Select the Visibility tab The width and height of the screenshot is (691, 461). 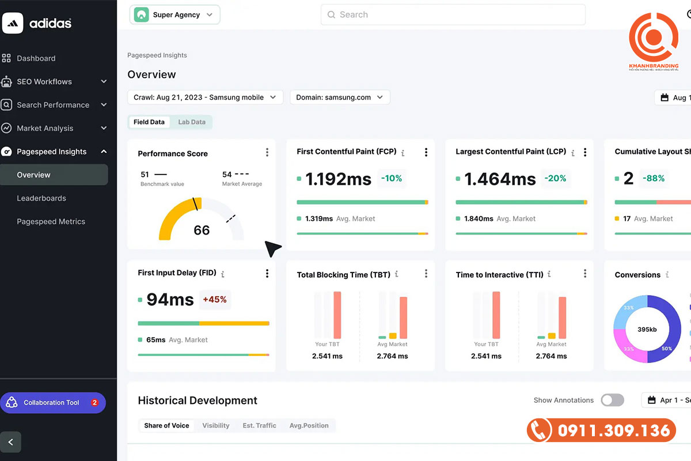tap(216, 426)
